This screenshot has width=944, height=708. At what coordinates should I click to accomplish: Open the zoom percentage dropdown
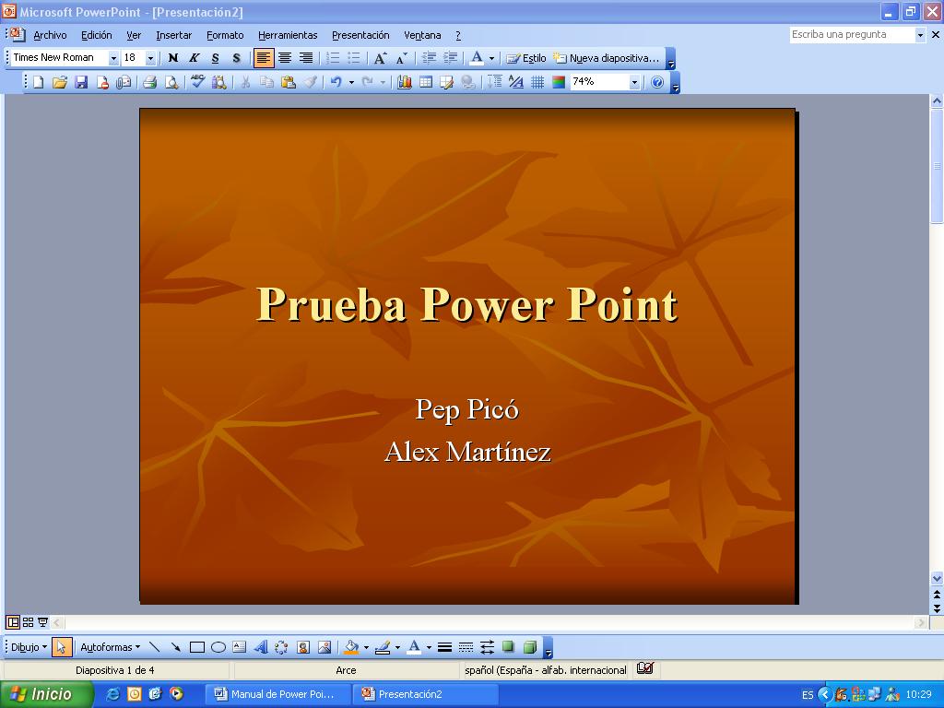coord(634,82)
